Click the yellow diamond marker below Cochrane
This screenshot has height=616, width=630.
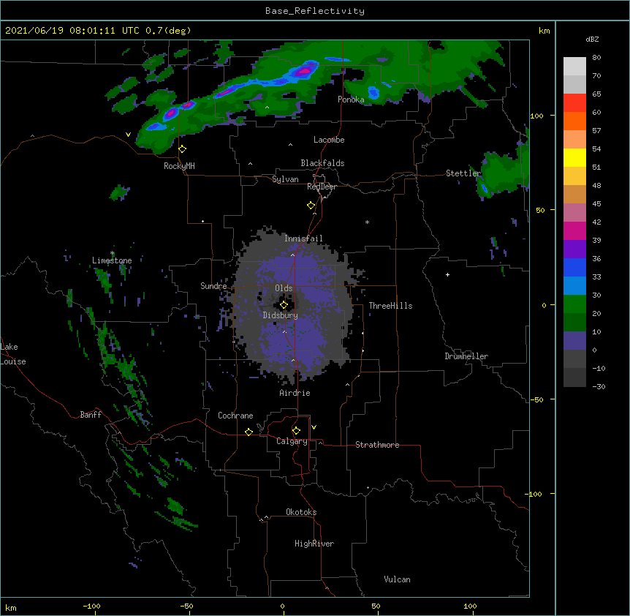click(x=248, y=432)
